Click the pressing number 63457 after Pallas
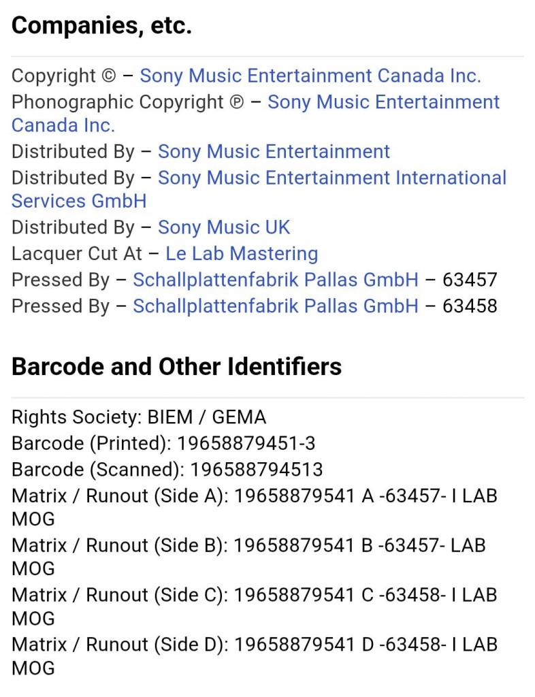Viewport: 535px width, 697px height. click(x=470, y=280)
